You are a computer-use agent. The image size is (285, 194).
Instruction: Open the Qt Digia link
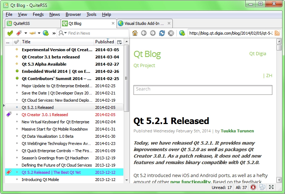[x=258, y=54]
